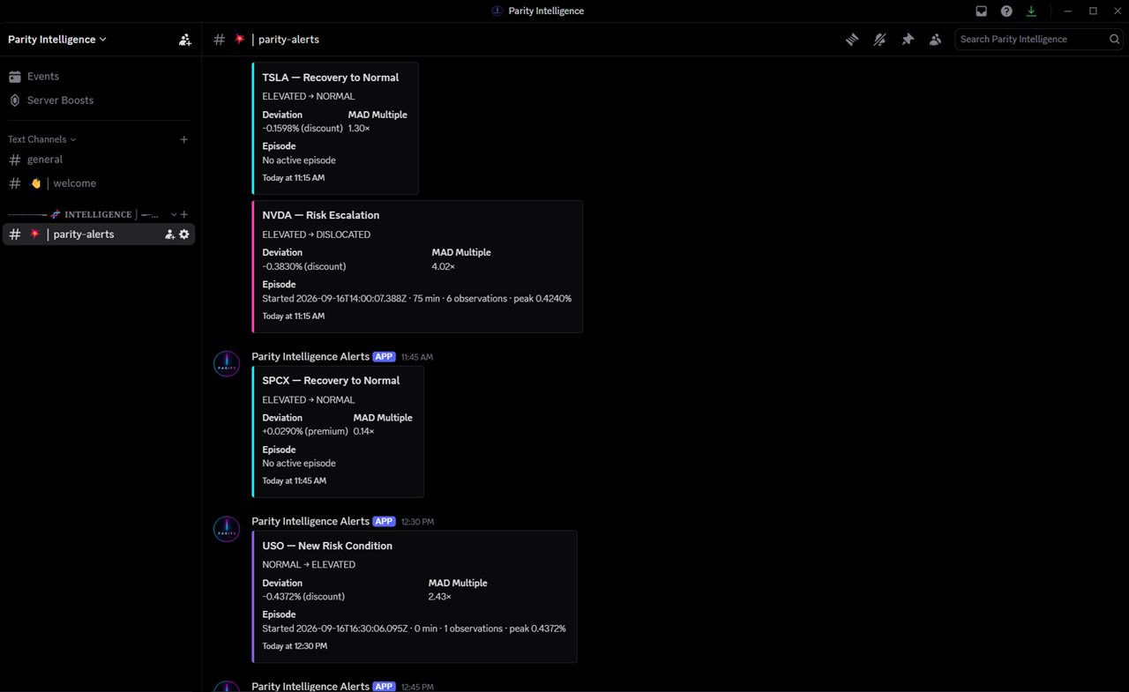
Task: Show pinned messages
Action: pyautogui.click(x=908, y=40)
